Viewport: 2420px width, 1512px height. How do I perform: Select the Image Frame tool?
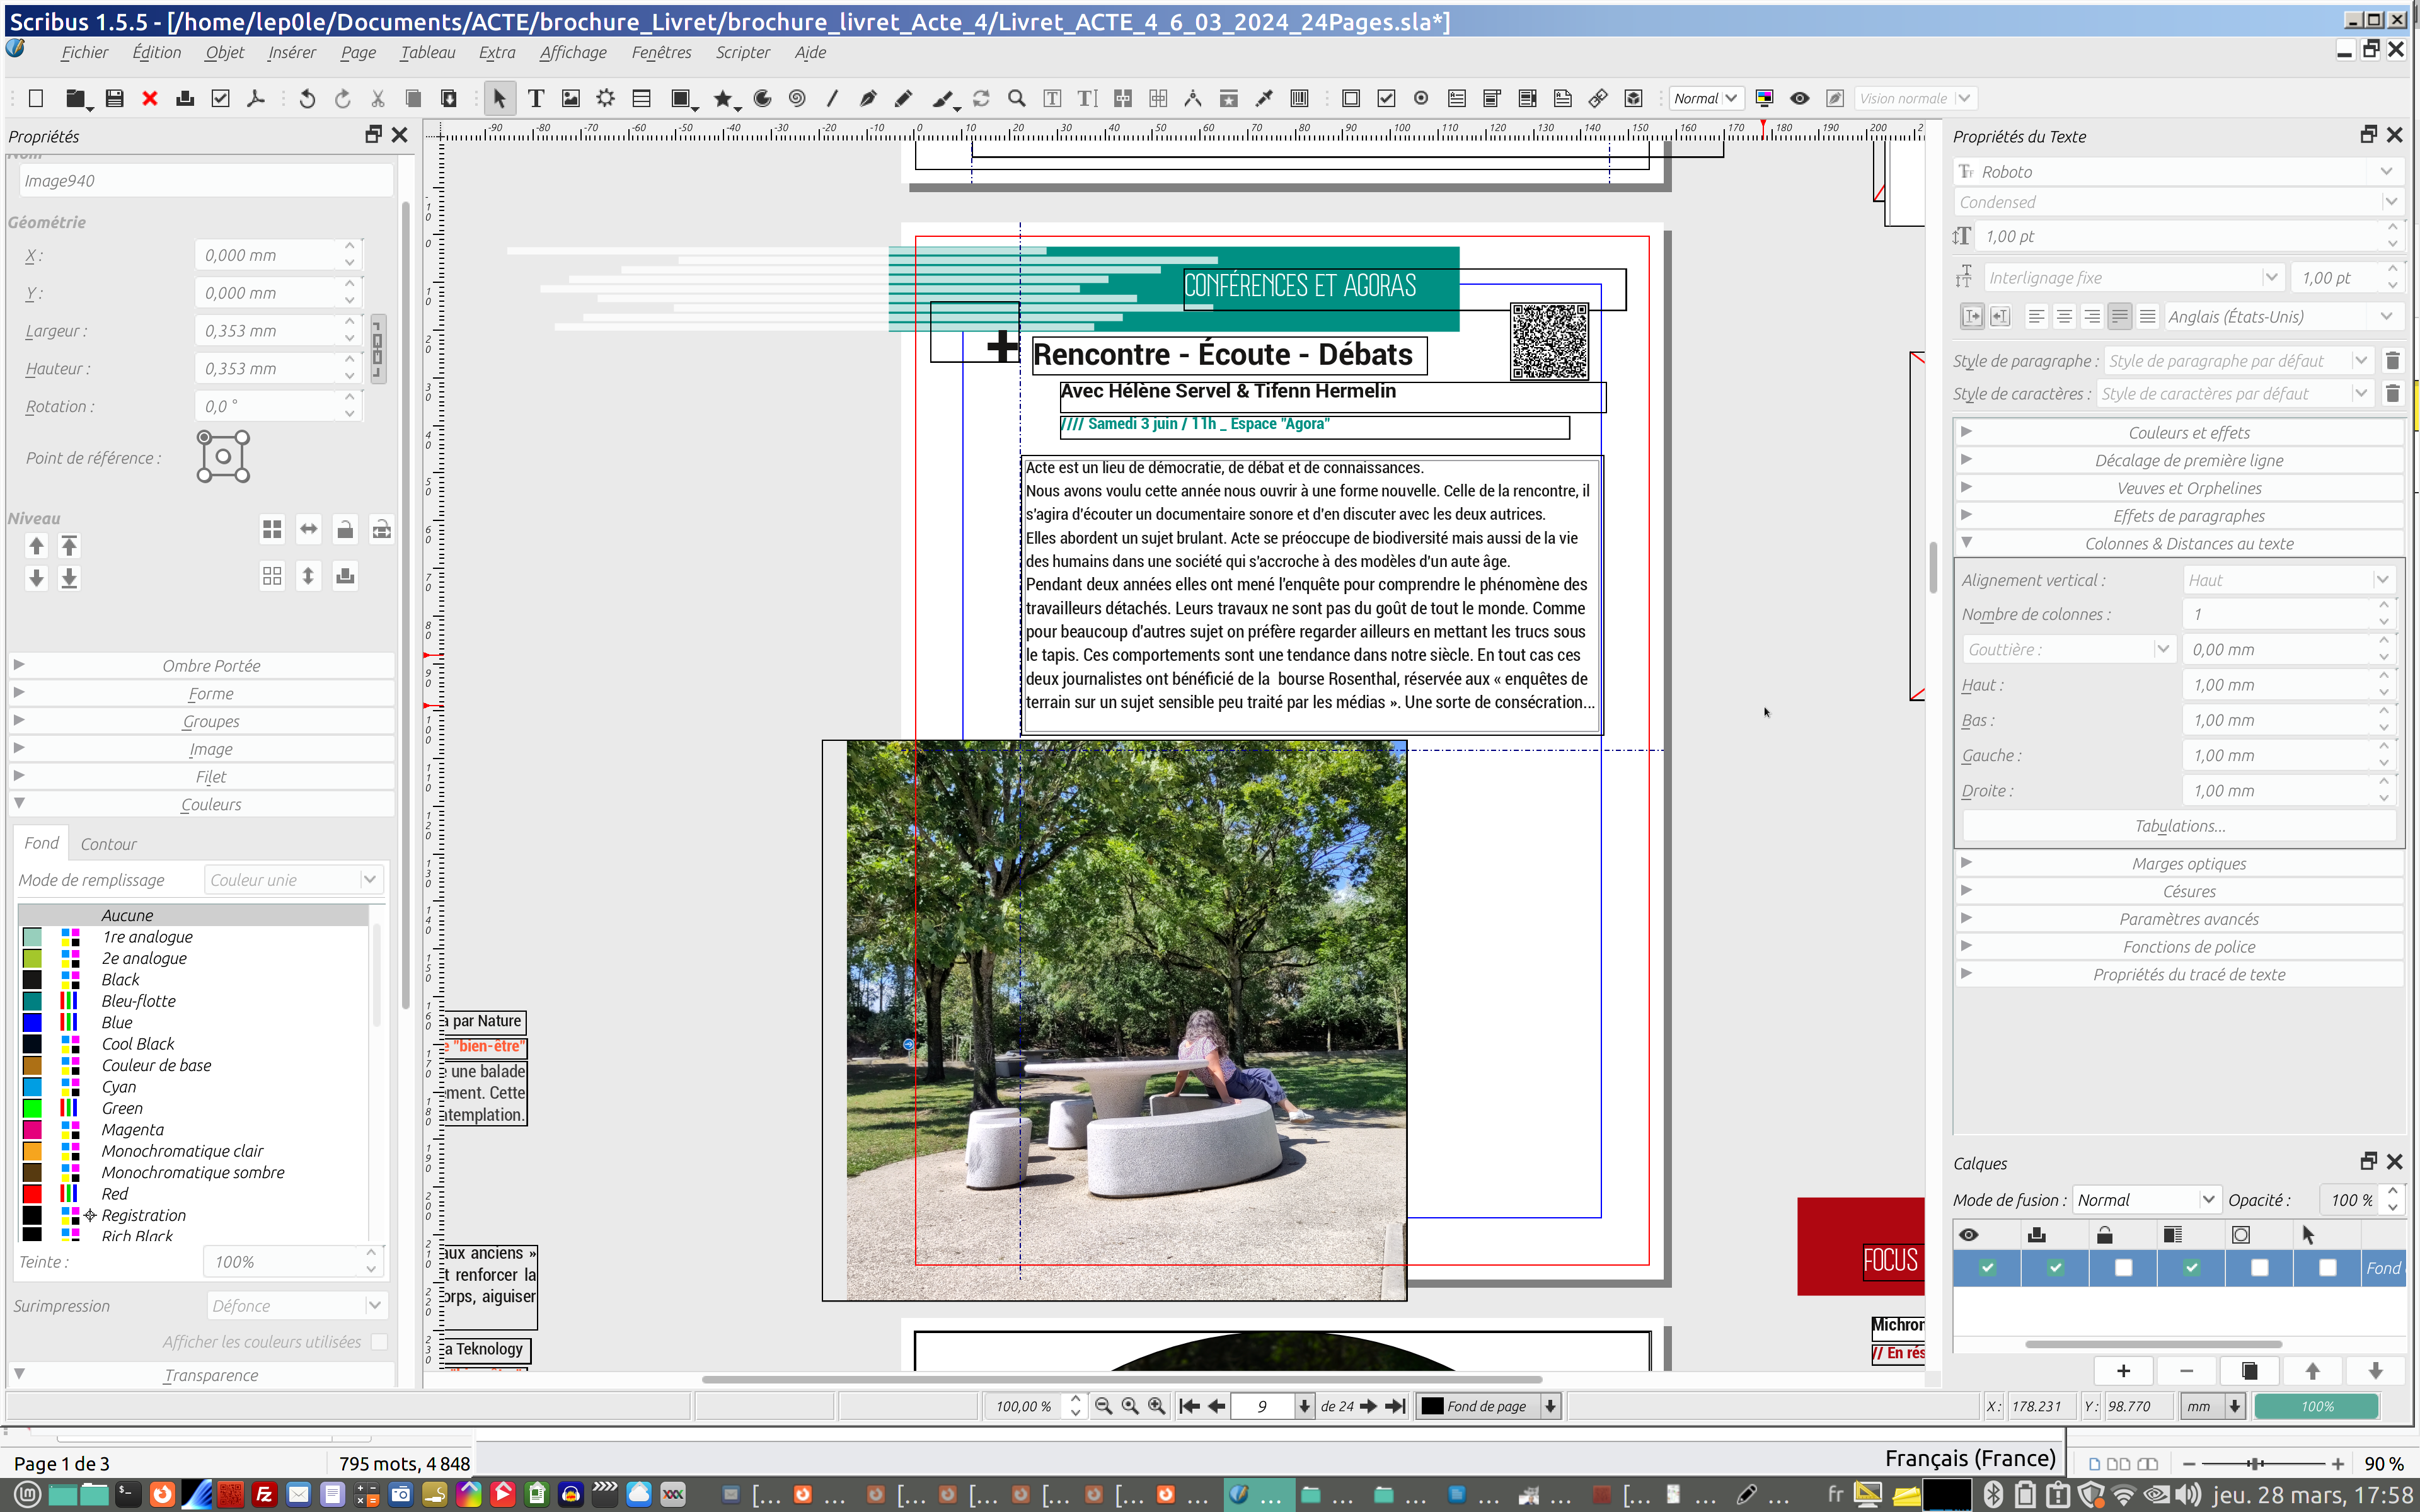[571, 98]
